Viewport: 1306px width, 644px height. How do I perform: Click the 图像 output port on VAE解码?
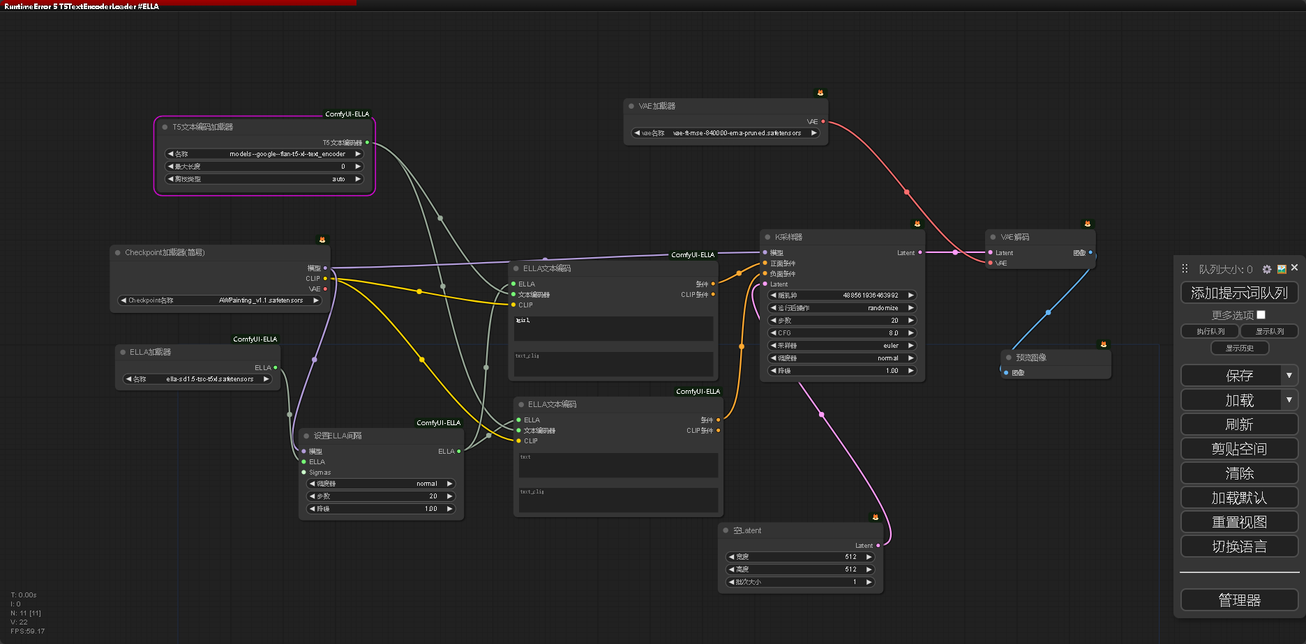tap(1090, 252)
